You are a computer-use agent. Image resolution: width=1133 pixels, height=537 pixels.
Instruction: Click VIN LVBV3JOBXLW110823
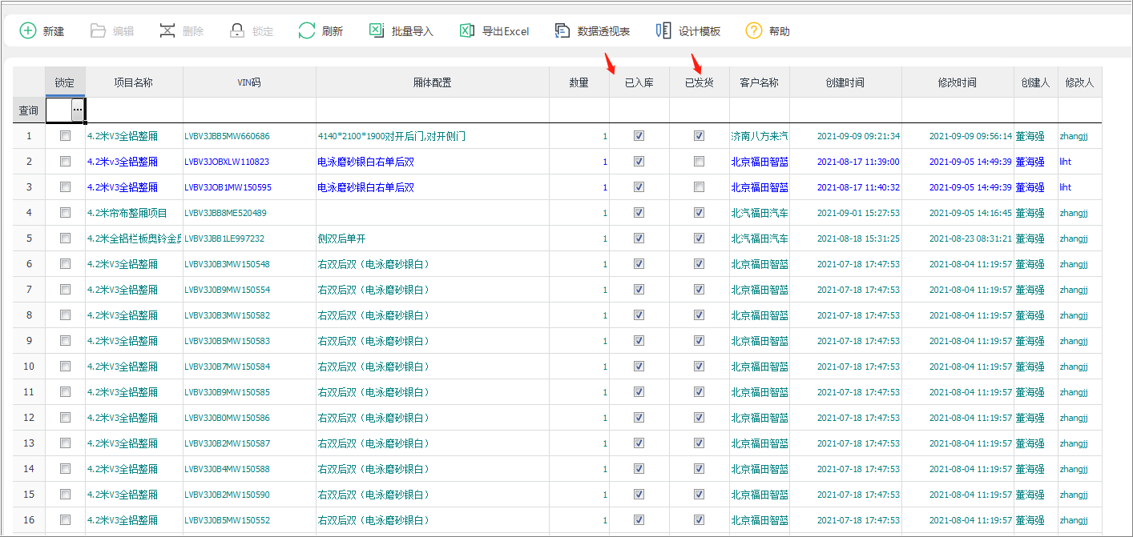pyautogui.click(x=227, y=162)
